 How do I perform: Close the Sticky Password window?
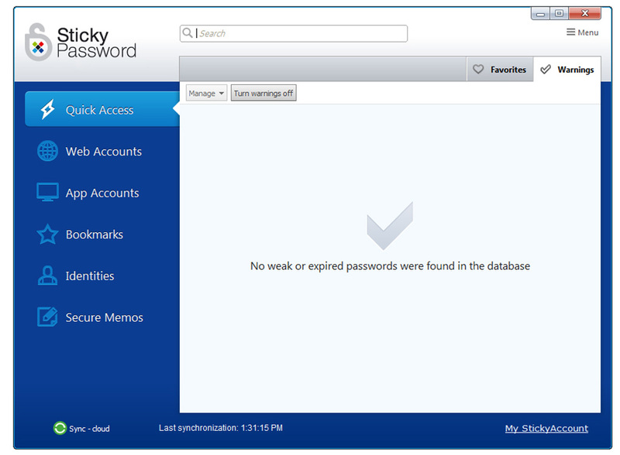coord(585,13)
